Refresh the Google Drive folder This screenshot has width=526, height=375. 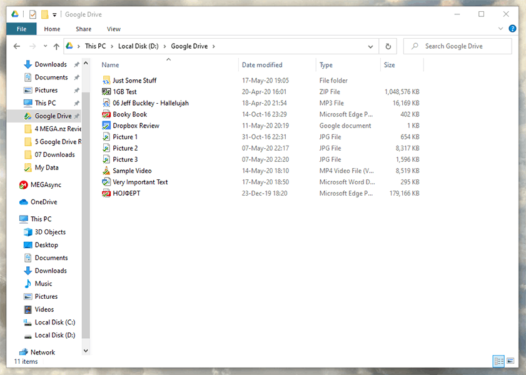[388, 46]
